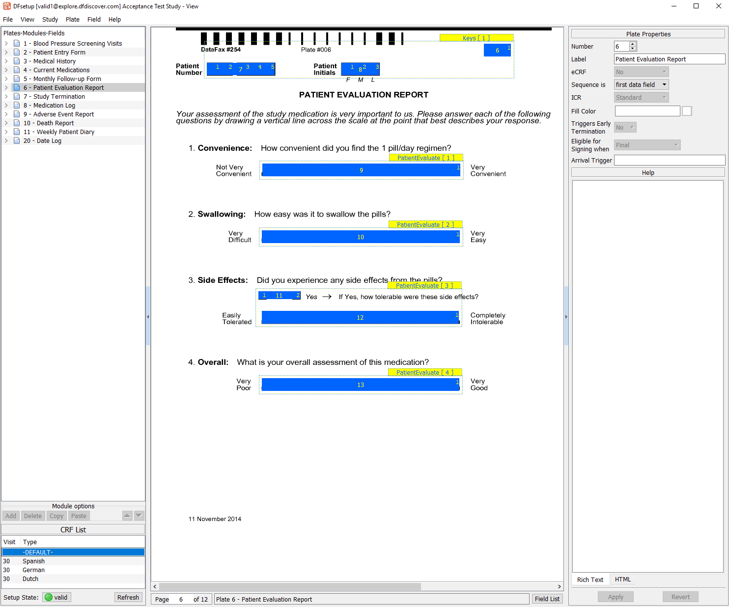Image resolution: width=729 pixels, height=607 pixels.
Task: Open the Study menu
Action: click(50, 20)
